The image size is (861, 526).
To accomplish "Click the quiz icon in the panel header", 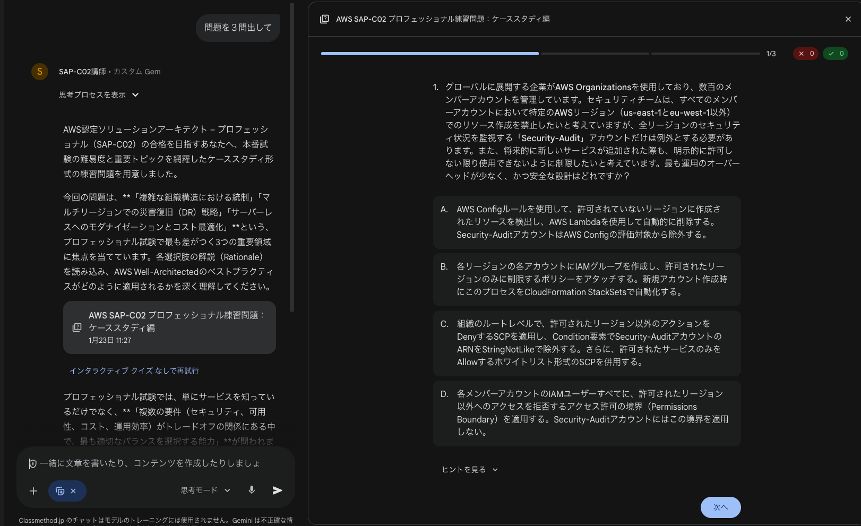I will coord(323,19).
